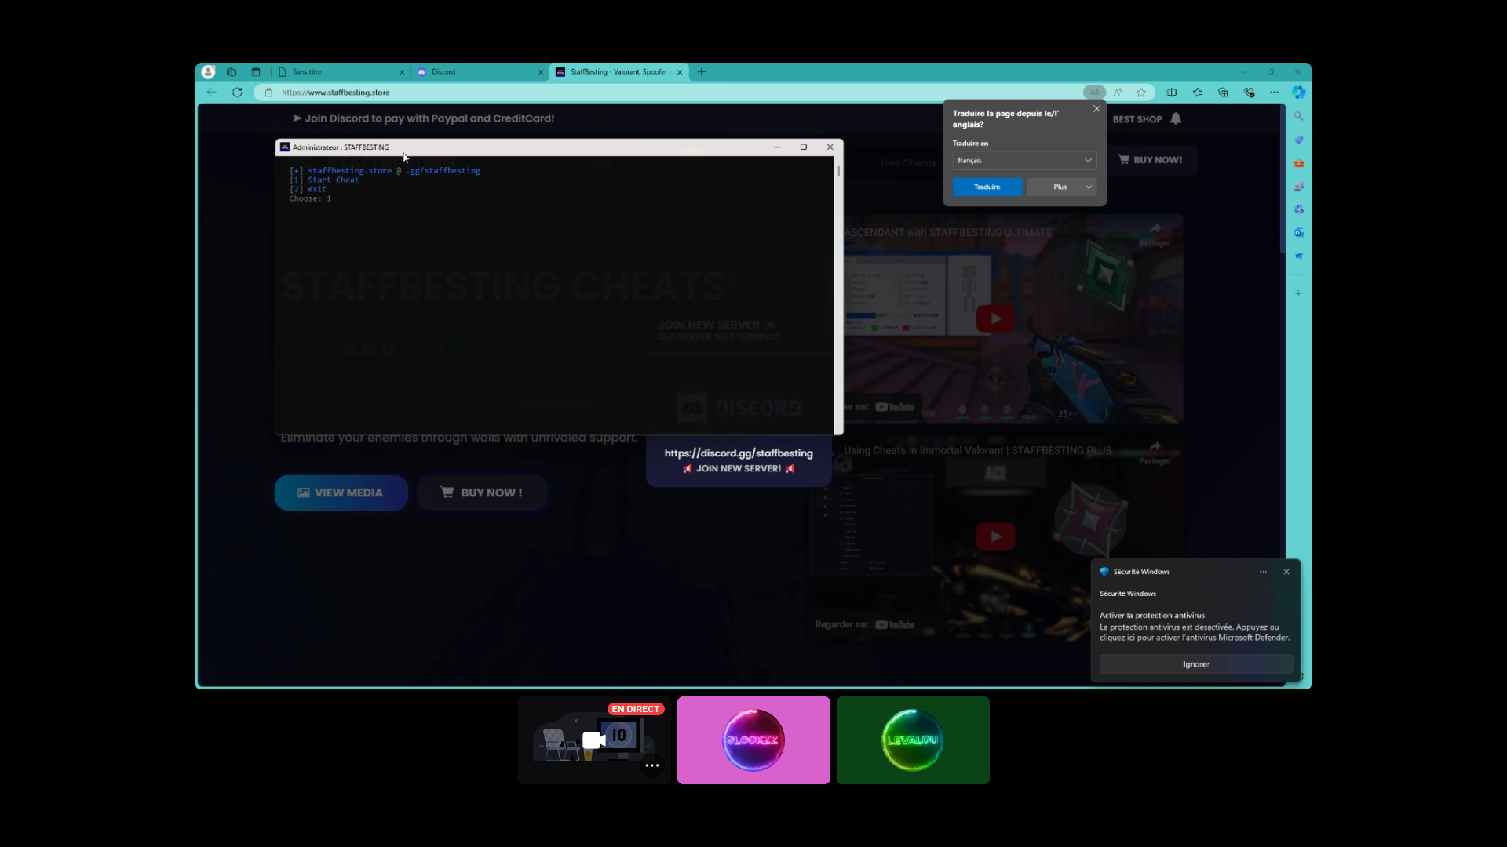This screenshot has width=1507, height=847.
Task: Open the options ellipsis on the live stream tile
Action: pos(652,765)
